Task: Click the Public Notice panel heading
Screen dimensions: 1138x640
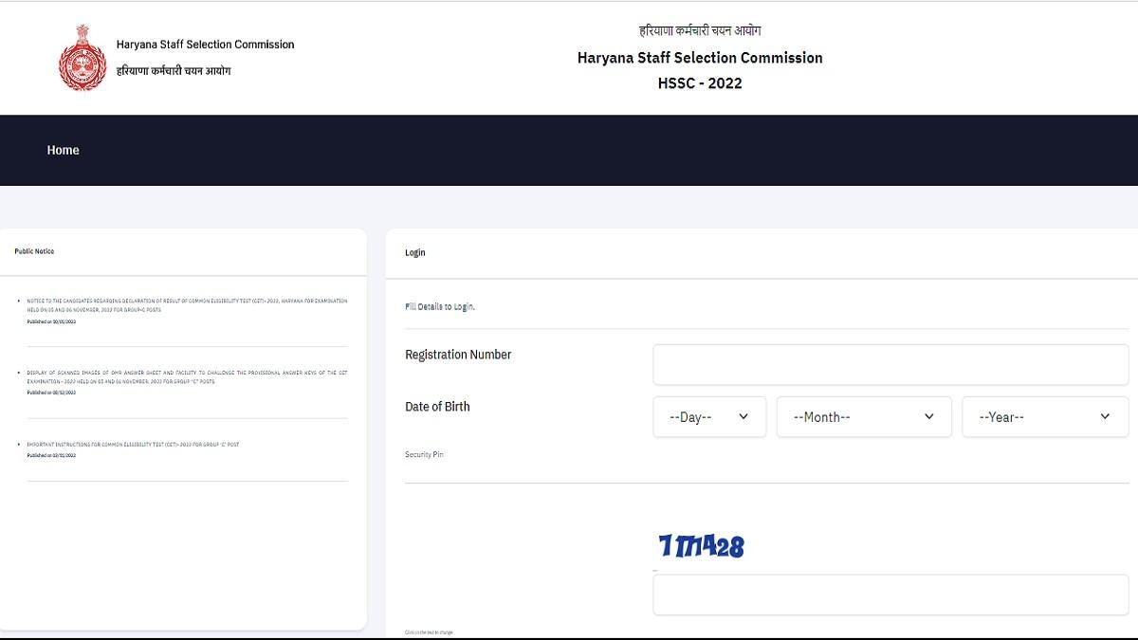Action: coord(34,251)
